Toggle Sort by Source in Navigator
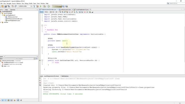This screenshot has width=185, height=104. [x=21, y=100]
